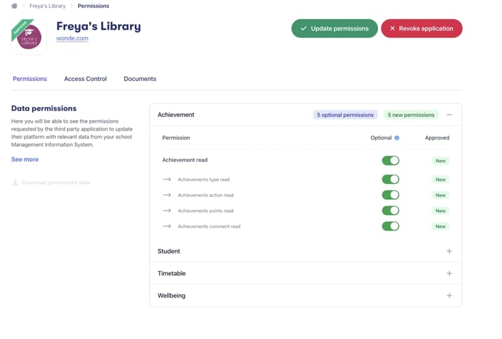Click Achievements action read label
502x339 pixels.
coord(206,195)
